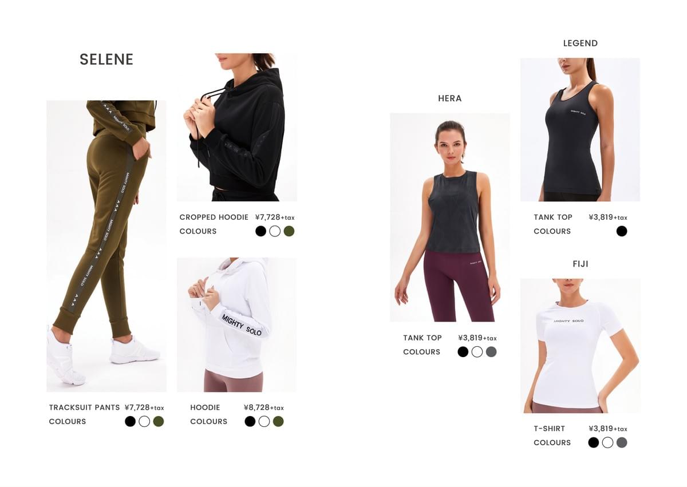Select white swatch for Fiji T-Shirt

607,442
